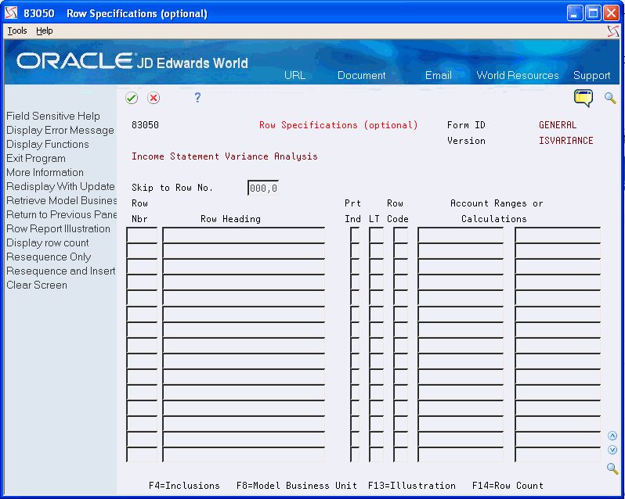This screenshot has width=625, height=499.
Task: Select Clear Screen in the sidebar
Action: point(37,285)
